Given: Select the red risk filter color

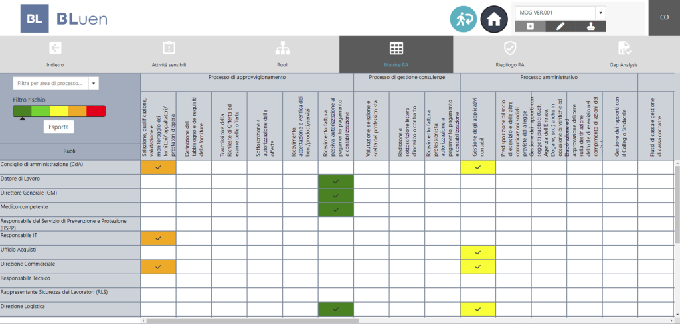Looking at the screenshot, I should click(x=96, y=111).
